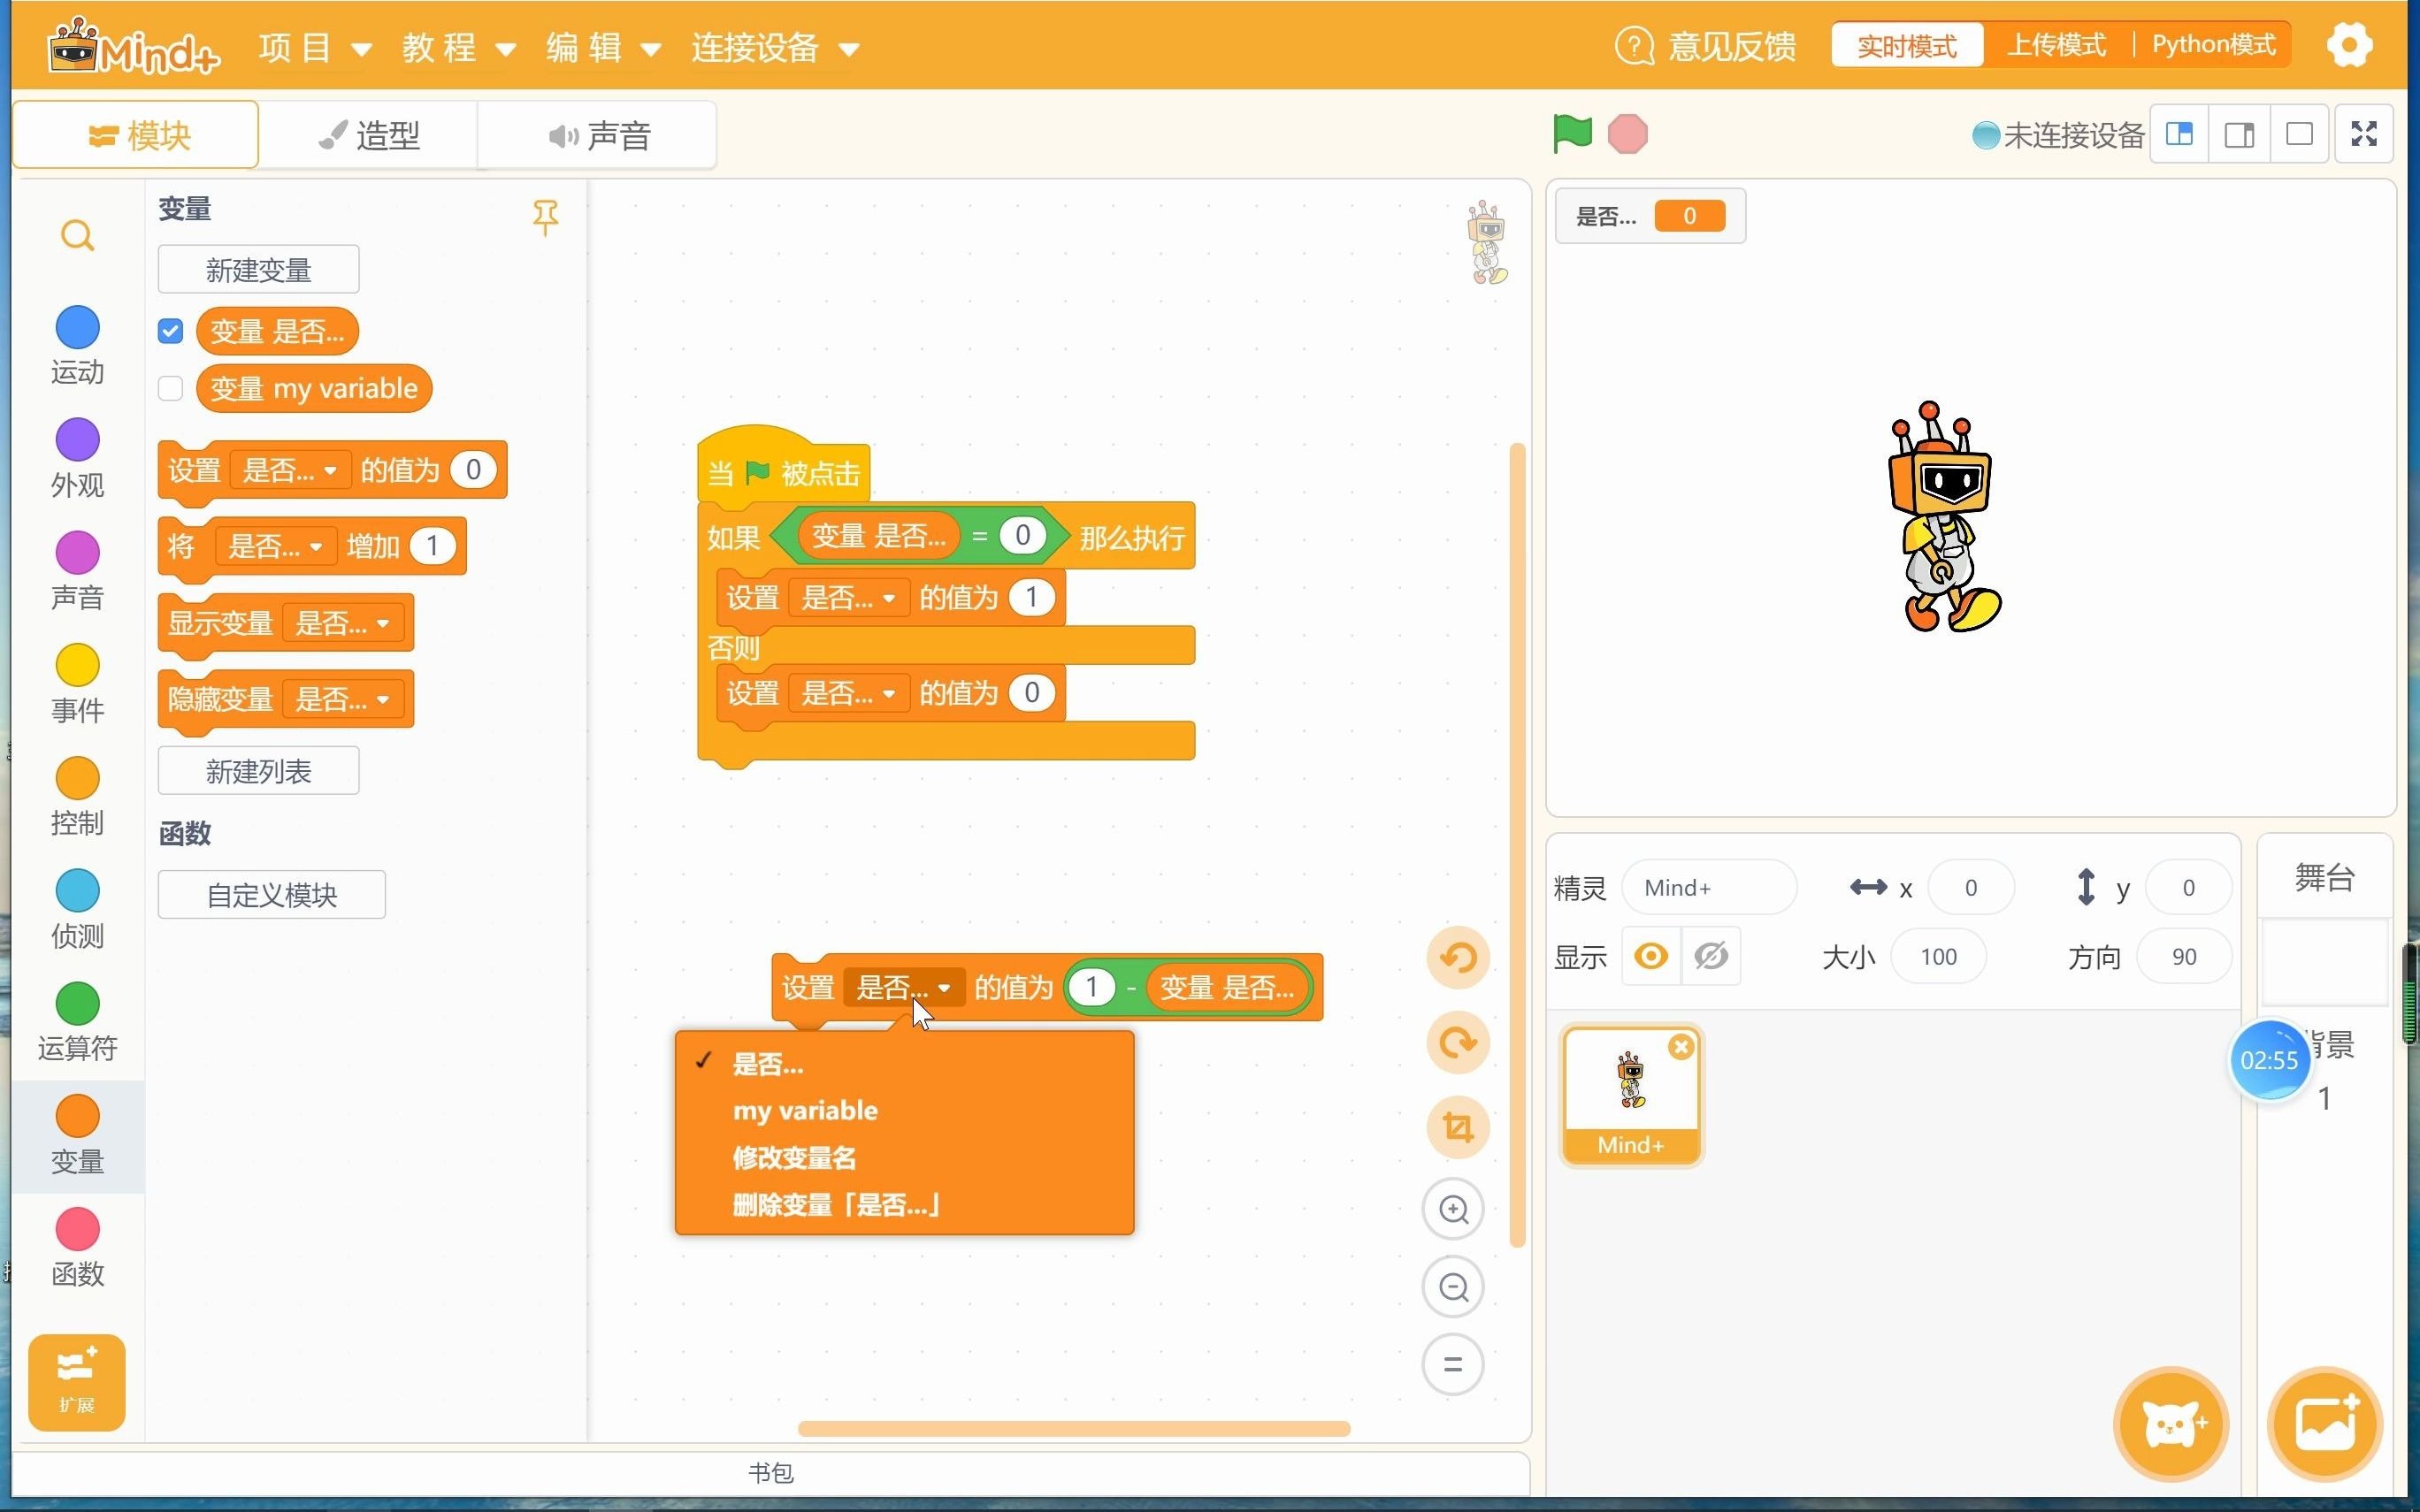Zoom in the block workspace
2420x1512 pixels.
pyautogui.click(x=1453, y=1209)
